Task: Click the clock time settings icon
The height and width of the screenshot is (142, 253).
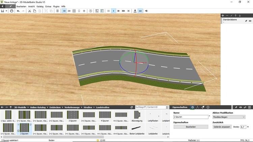Action: (90, 11)
